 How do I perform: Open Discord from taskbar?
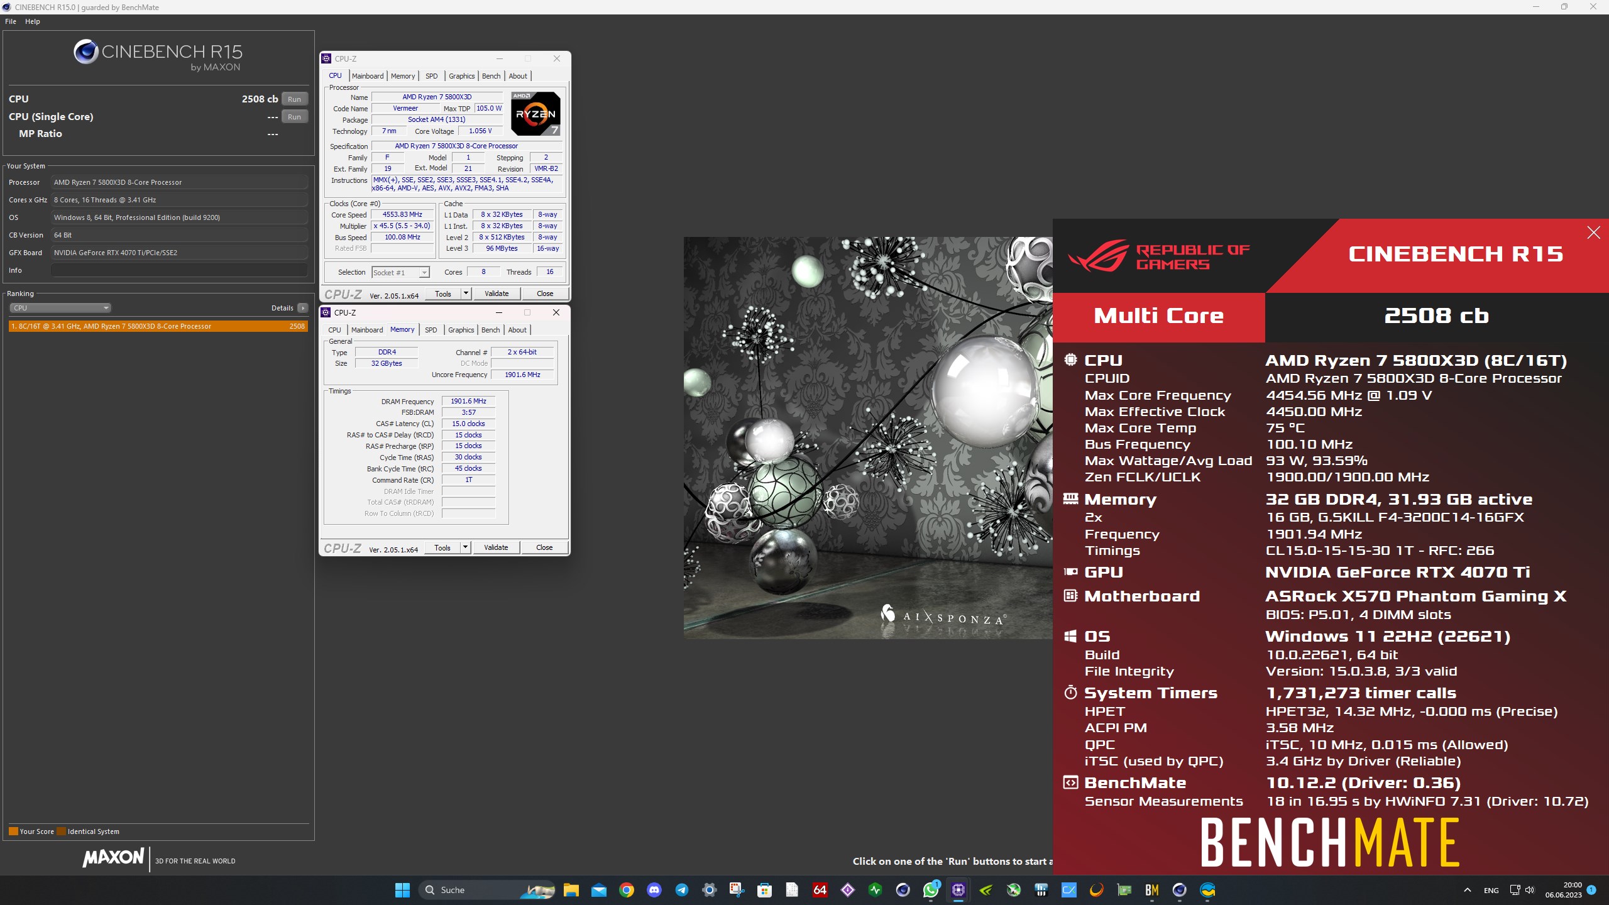(654, 890)
